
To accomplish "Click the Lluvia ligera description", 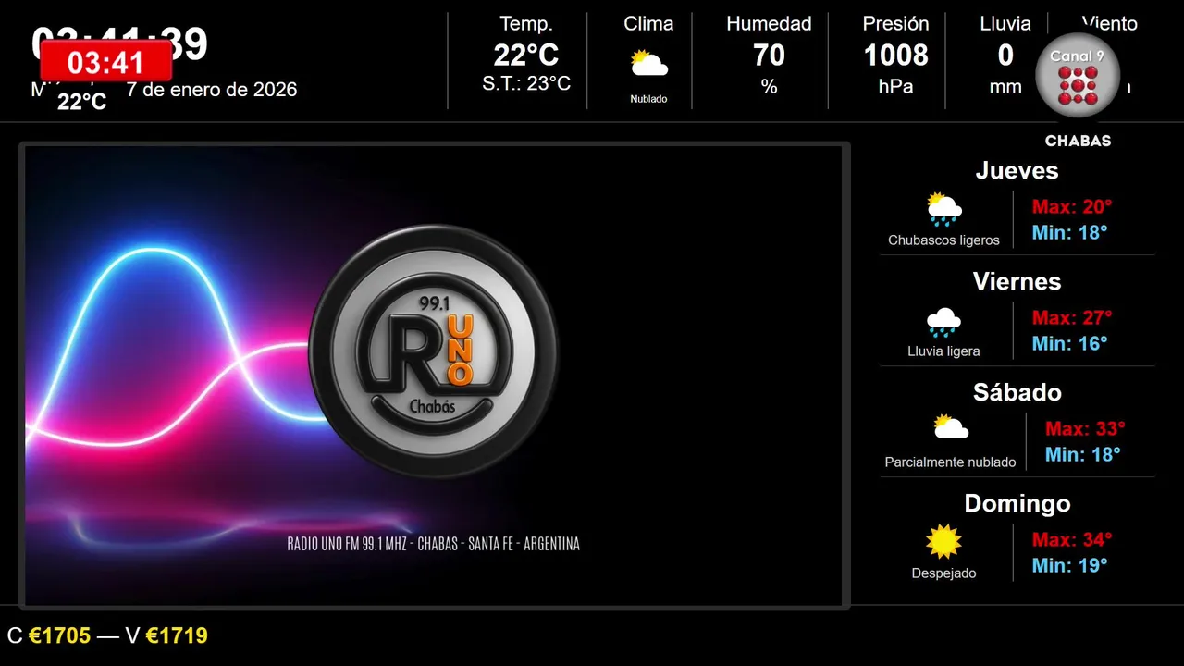I will pos(943,351).
